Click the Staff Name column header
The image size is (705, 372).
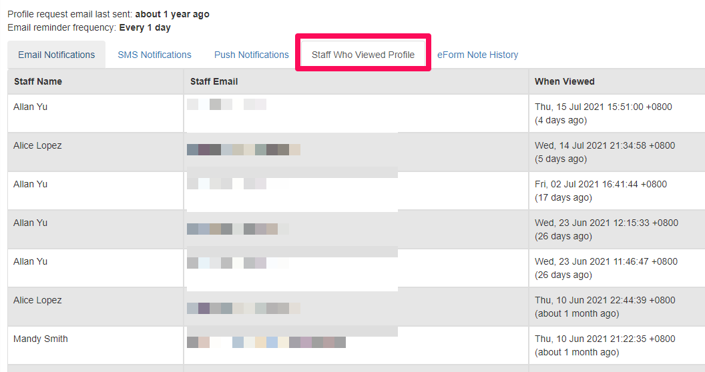38,81
